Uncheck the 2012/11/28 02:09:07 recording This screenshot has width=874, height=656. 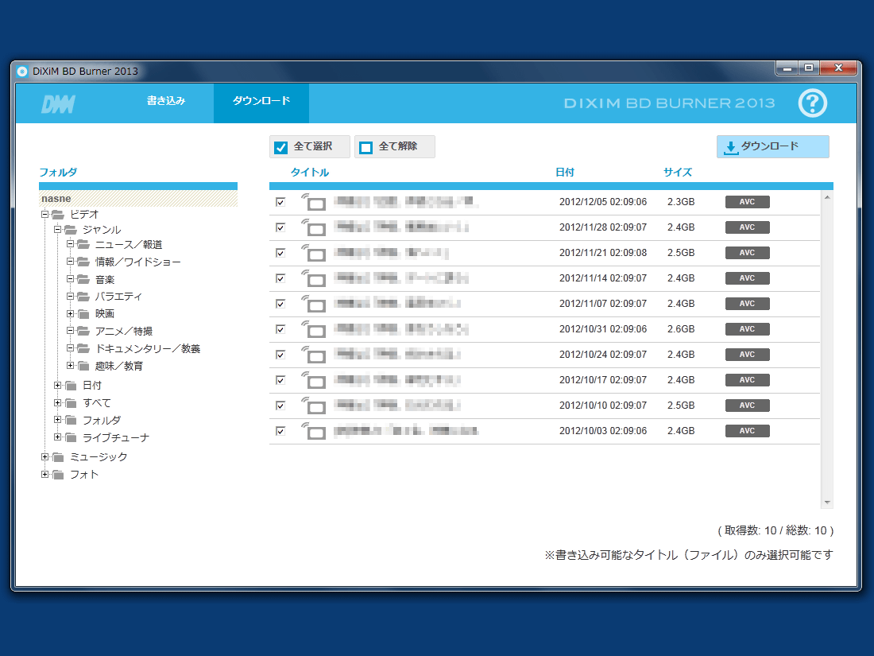coord(280,227)
